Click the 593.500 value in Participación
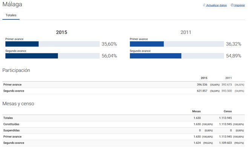The width and height of the screenshot is (249, 149). (227, 91)
